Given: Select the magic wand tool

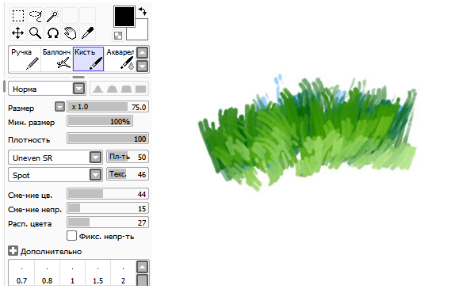Looking at the screenshot, I should [x=53, y=16].
